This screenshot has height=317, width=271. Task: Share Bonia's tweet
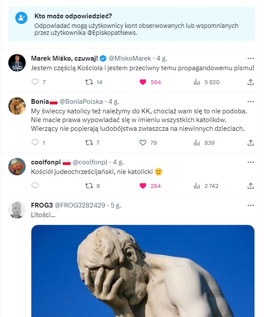tap(251, 143)
